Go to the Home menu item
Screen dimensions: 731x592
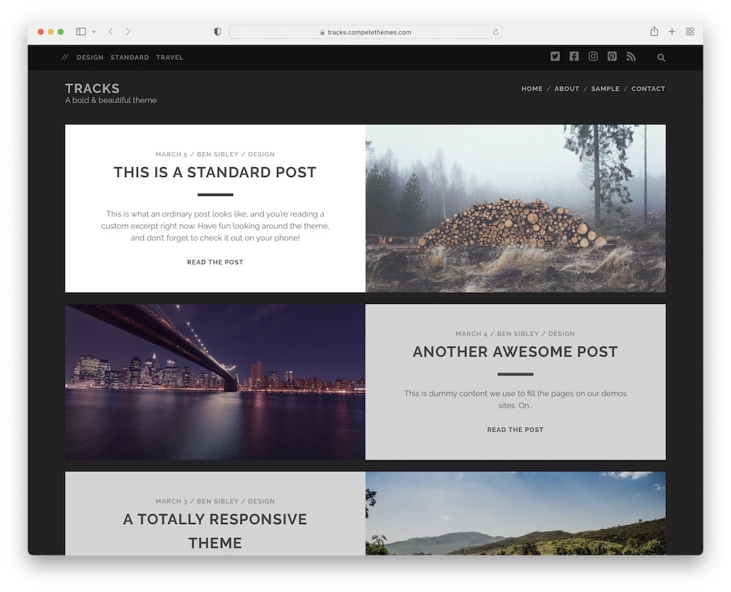click(x=532, y=88)
